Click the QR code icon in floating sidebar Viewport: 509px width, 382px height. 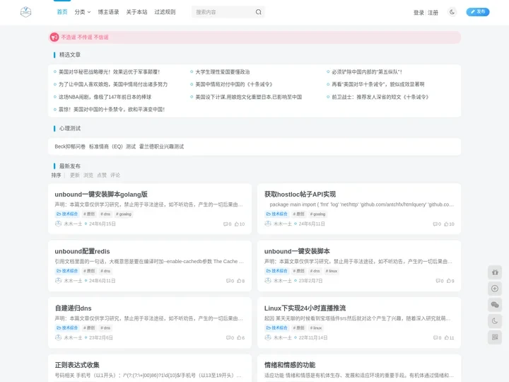[495, 337]
